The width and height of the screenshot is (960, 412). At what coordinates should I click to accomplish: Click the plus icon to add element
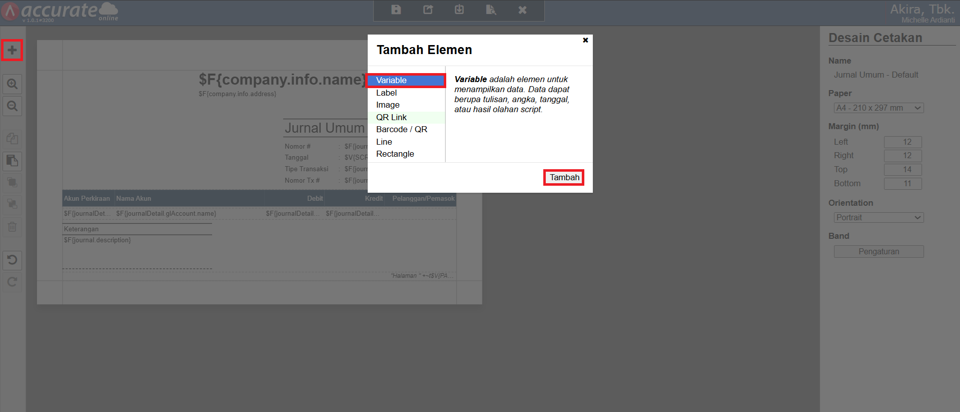click(12, 50)
